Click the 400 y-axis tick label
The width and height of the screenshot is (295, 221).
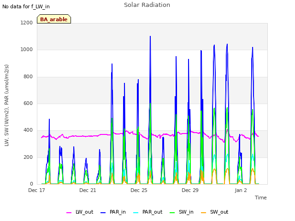pos(28,130)
